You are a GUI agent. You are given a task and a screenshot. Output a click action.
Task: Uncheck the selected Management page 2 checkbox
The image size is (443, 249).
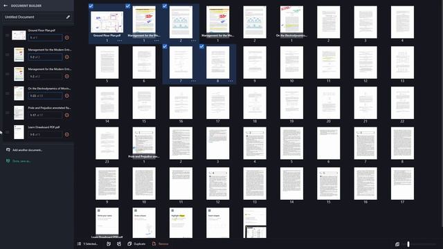coord(165,6)
